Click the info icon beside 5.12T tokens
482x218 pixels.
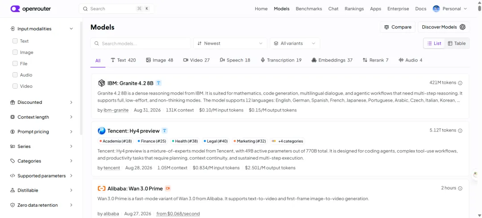[x=460, y=131]
